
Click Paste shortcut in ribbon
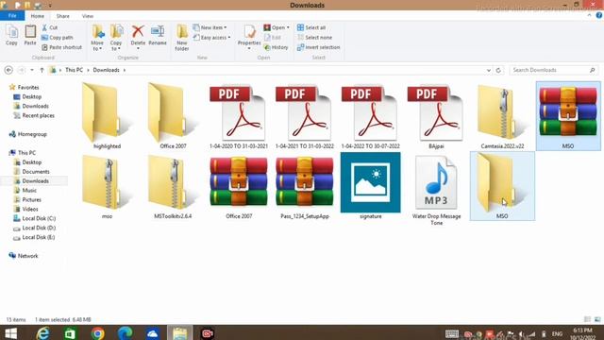61,47
